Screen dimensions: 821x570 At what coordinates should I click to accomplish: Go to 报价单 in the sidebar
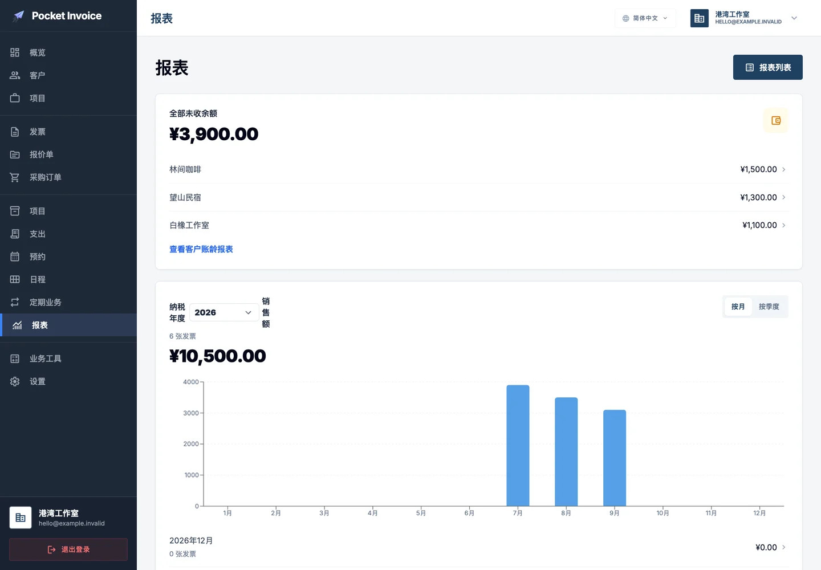click(x=68, y=154)
